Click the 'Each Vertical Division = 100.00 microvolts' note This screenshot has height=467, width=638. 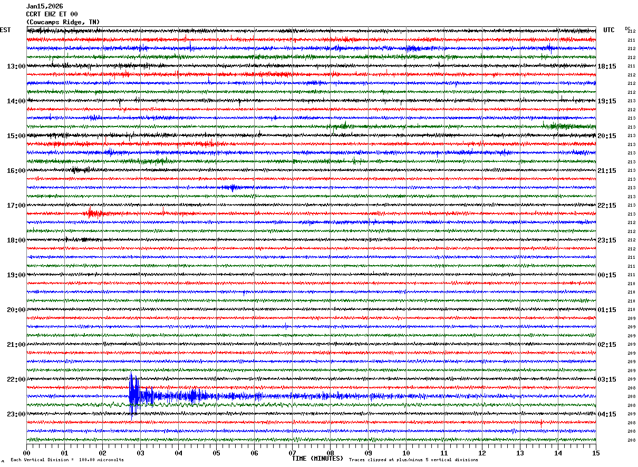tap(67, 460)
